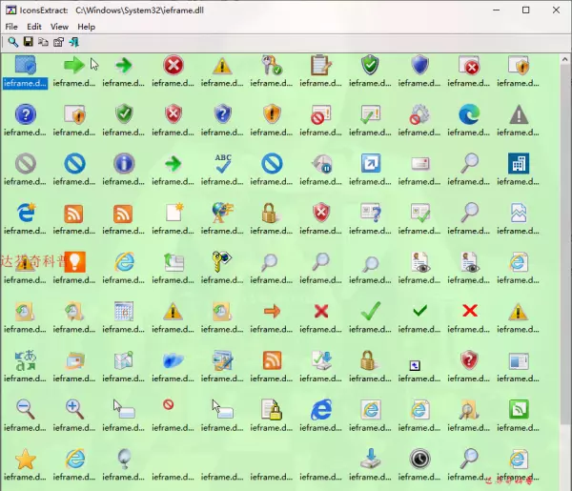The image size is (572, 491).
Task: Click the Properties toolbar button
Action: (58, 42)
